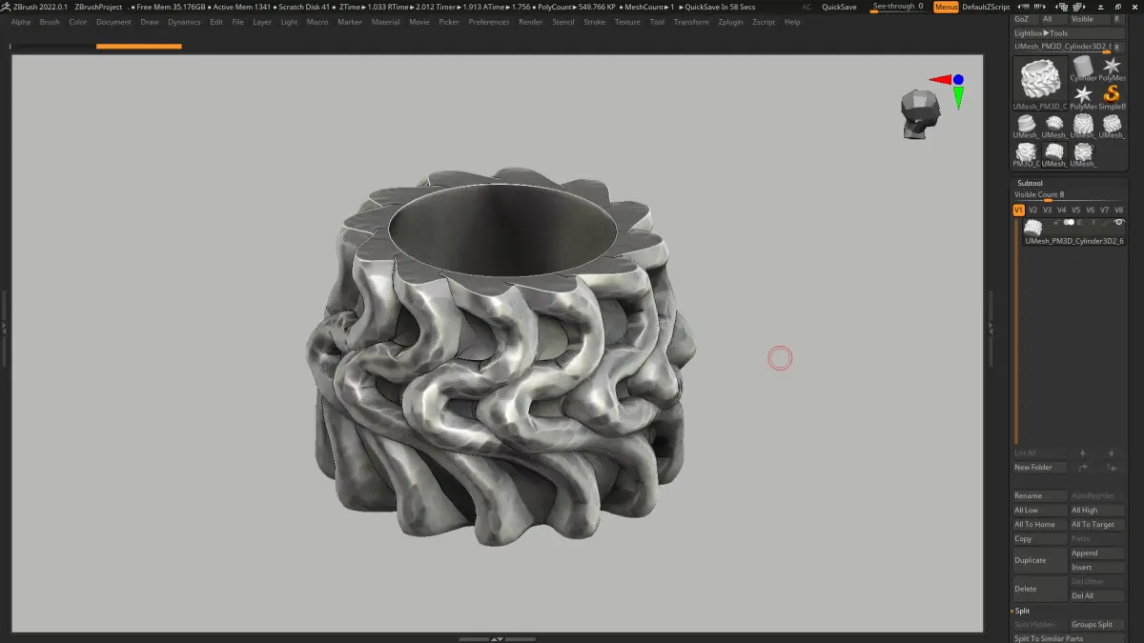Open the Preferences menu
Viewport: 1144px width, 643px height.
(x=488, y=22)
